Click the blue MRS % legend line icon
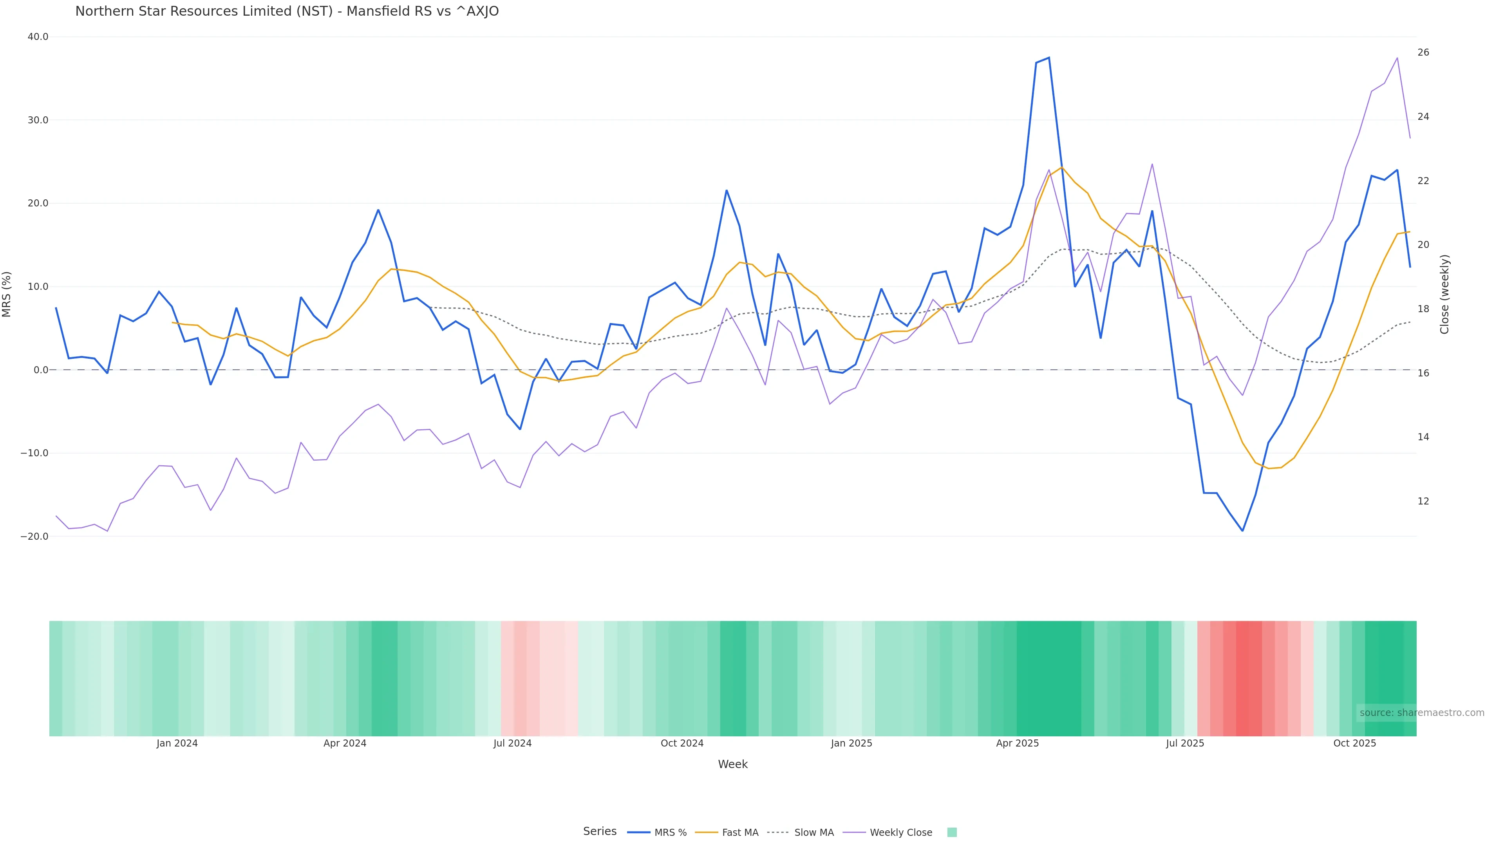The image size is (1504, 846). [639, 833]
